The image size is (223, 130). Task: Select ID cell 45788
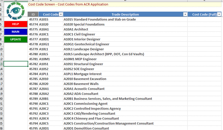point(33,94)
